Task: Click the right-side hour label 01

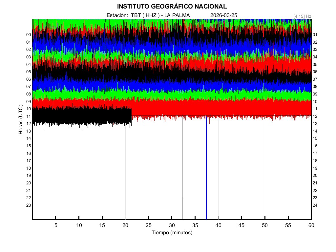Action: (315, 35)
